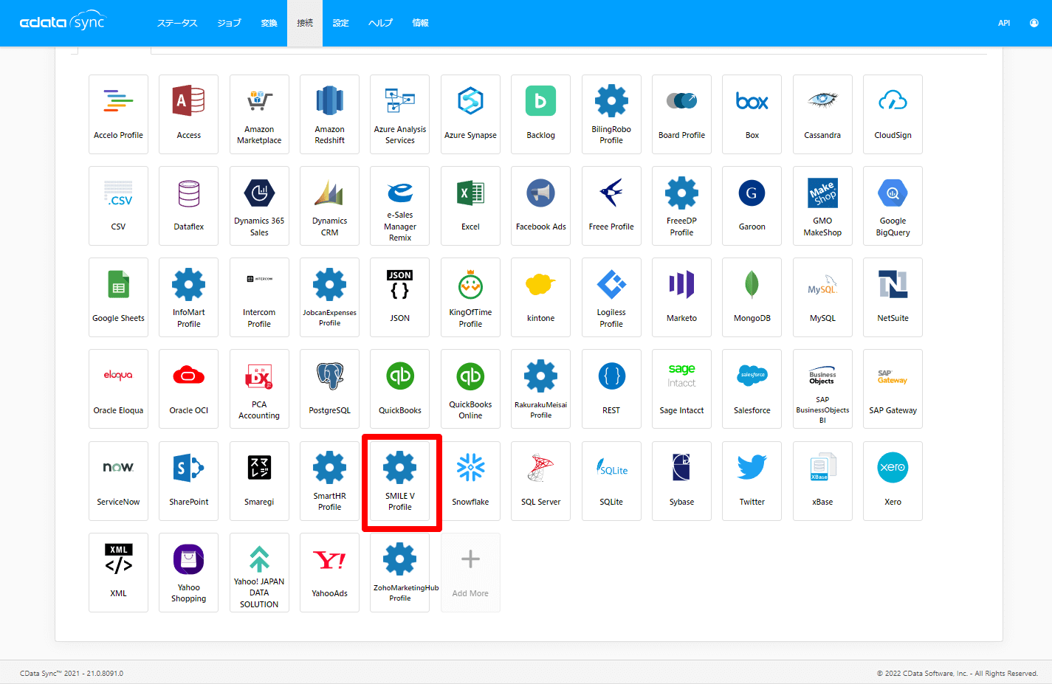The width and height of the screenshot is (1052, 684).
Task: Choose the Oracle Eloqua connector
Action: (118, 389)
